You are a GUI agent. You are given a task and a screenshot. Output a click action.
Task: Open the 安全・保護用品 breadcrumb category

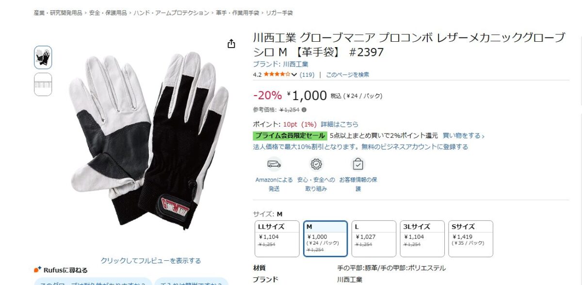pyautogui.click(x=108, y=13)
